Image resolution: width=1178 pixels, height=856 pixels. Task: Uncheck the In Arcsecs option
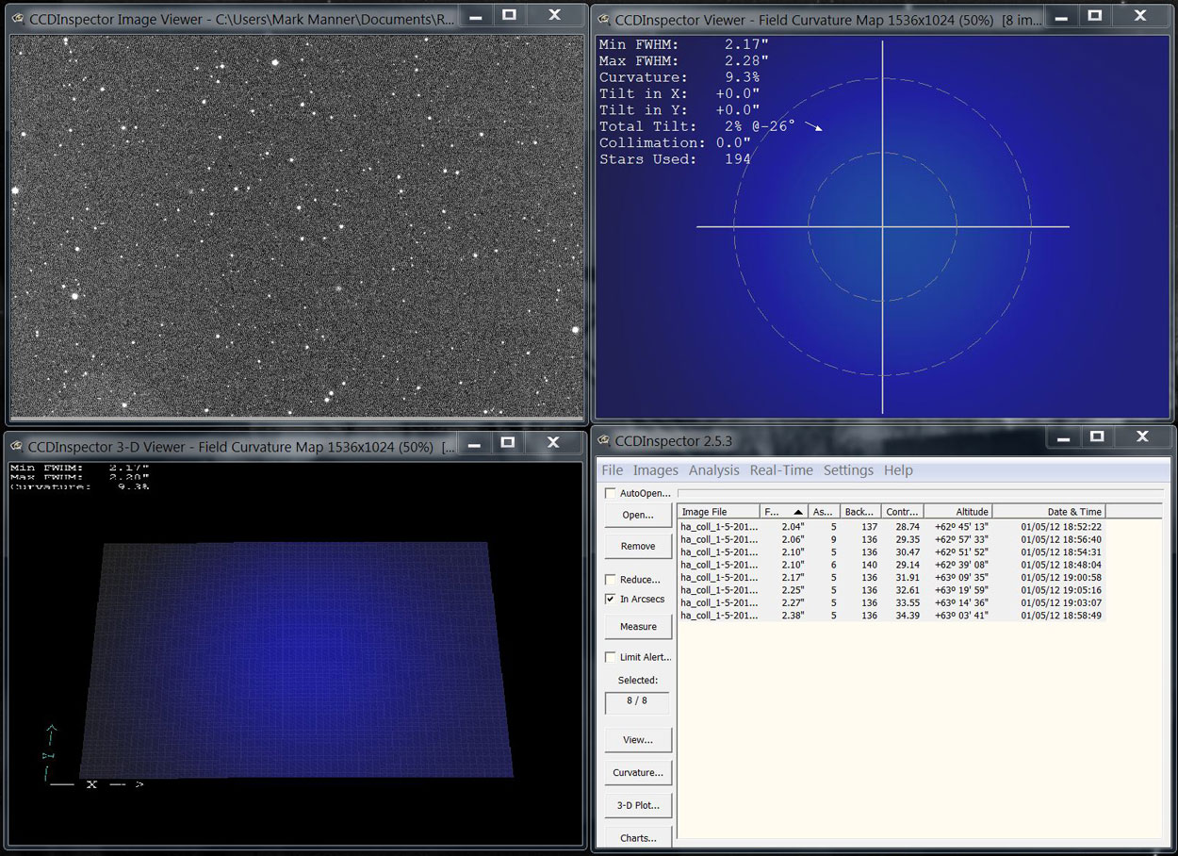(611, 599)
